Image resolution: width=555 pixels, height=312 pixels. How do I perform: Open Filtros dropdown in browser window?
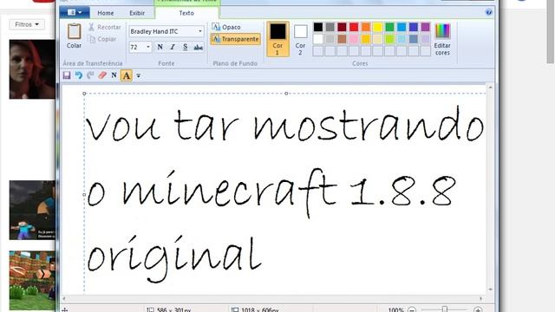tap(27, 24)
